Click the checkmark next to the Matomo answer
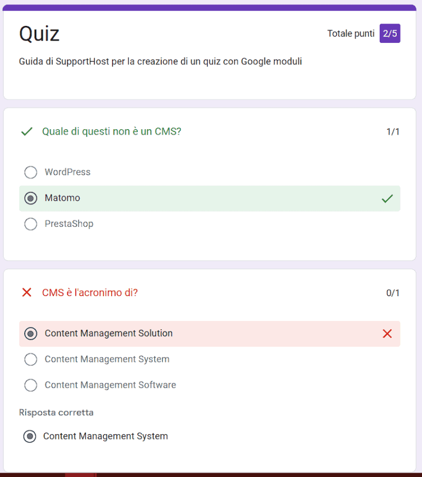 coord(387,198)
